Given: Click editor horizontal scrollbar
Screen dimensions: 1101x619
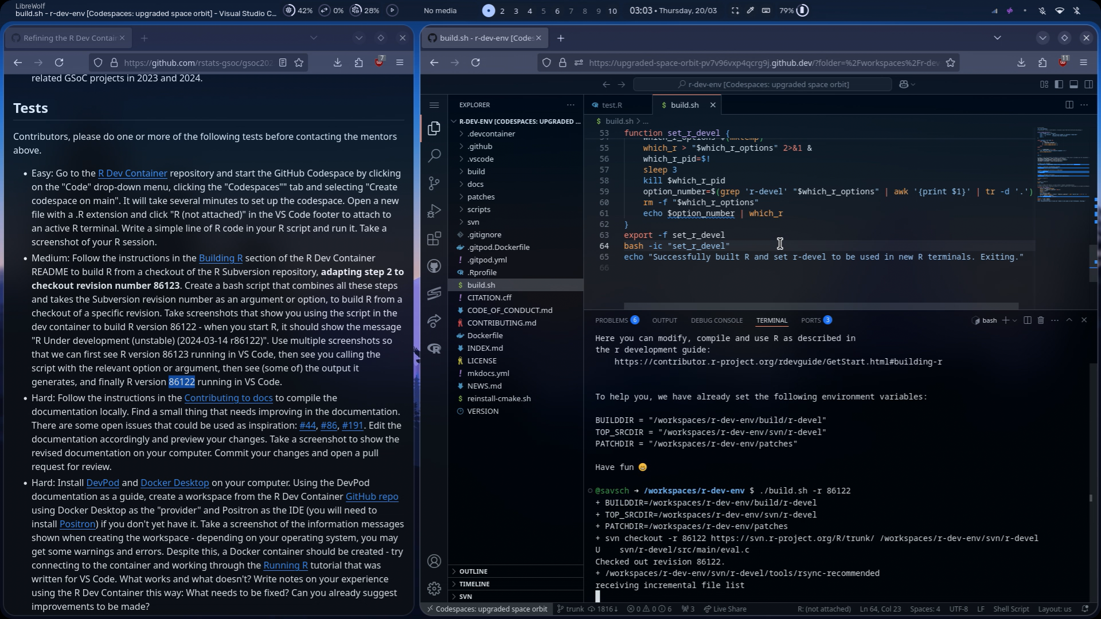Looking at the screenshot, I should (821, 306).
